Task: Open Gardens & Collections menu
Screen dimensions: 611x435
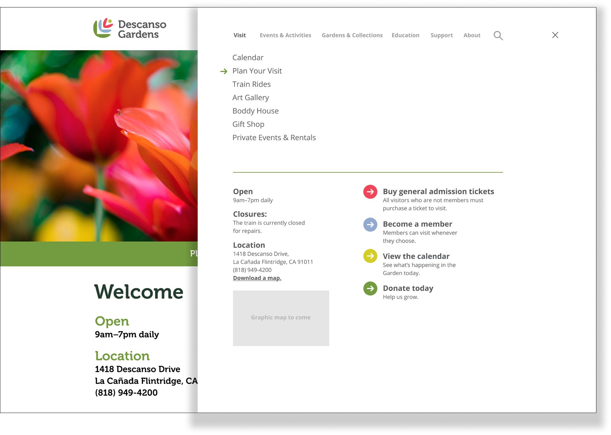Action: pyautogui.click(x=352, y=35)
